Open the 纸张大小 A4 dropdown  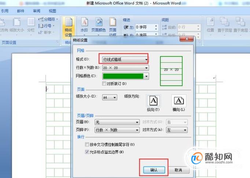(110, 97)
